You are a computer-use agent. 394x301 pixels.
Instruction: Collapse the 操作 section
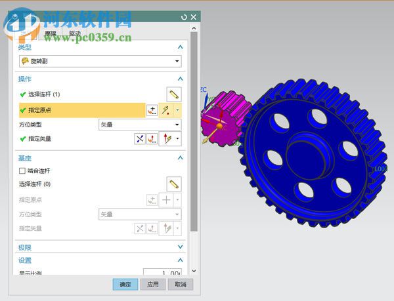[180, 79]
